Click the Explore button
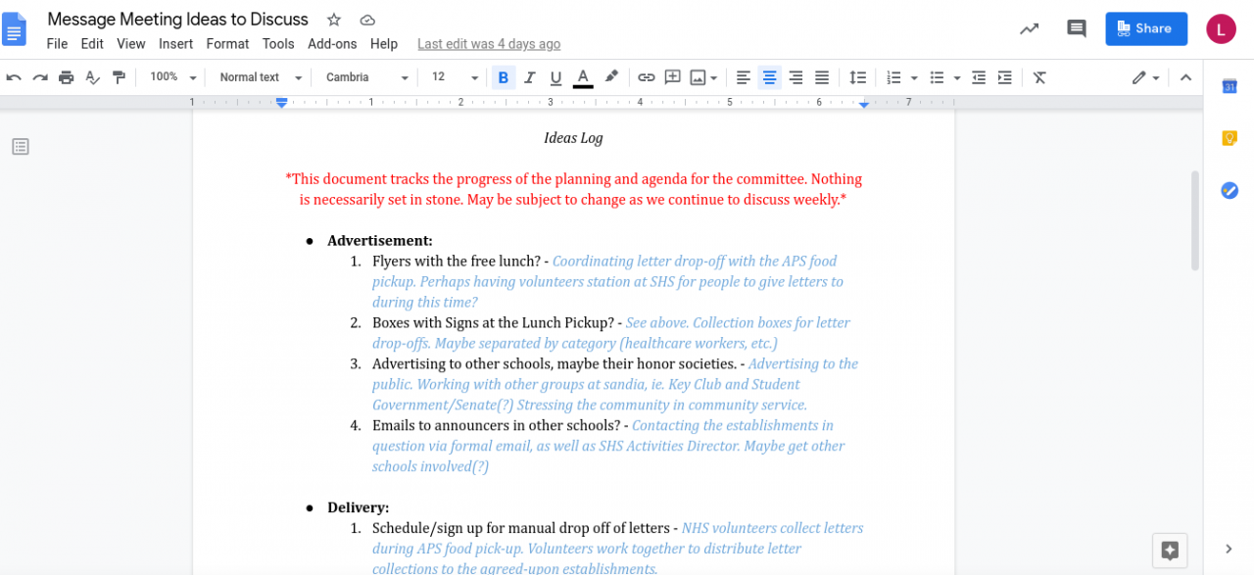The height and width of the screenshot is (575, 1254). [1170, 550]
